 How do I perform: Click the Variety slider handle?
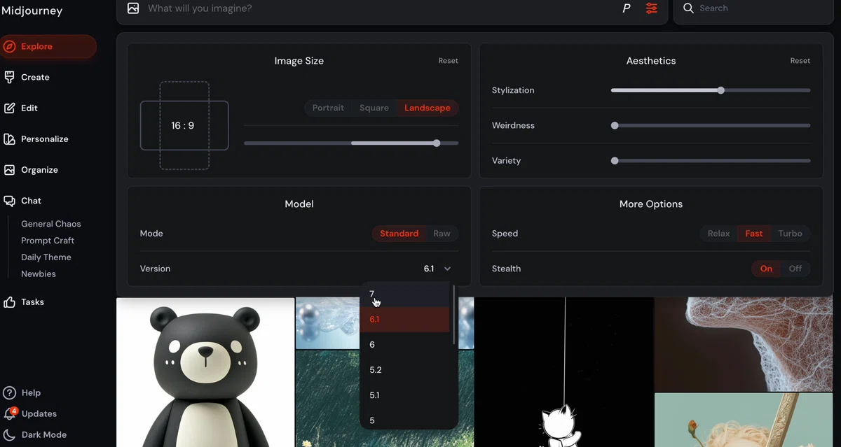(615, 160)
